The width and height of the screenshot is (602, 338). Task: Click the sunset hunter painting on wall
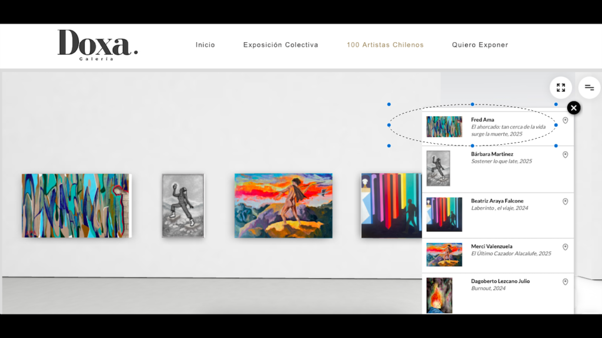(x=283, y=206)
